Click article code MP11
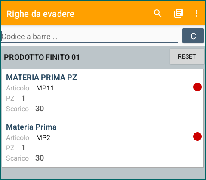 coord(45,88)
